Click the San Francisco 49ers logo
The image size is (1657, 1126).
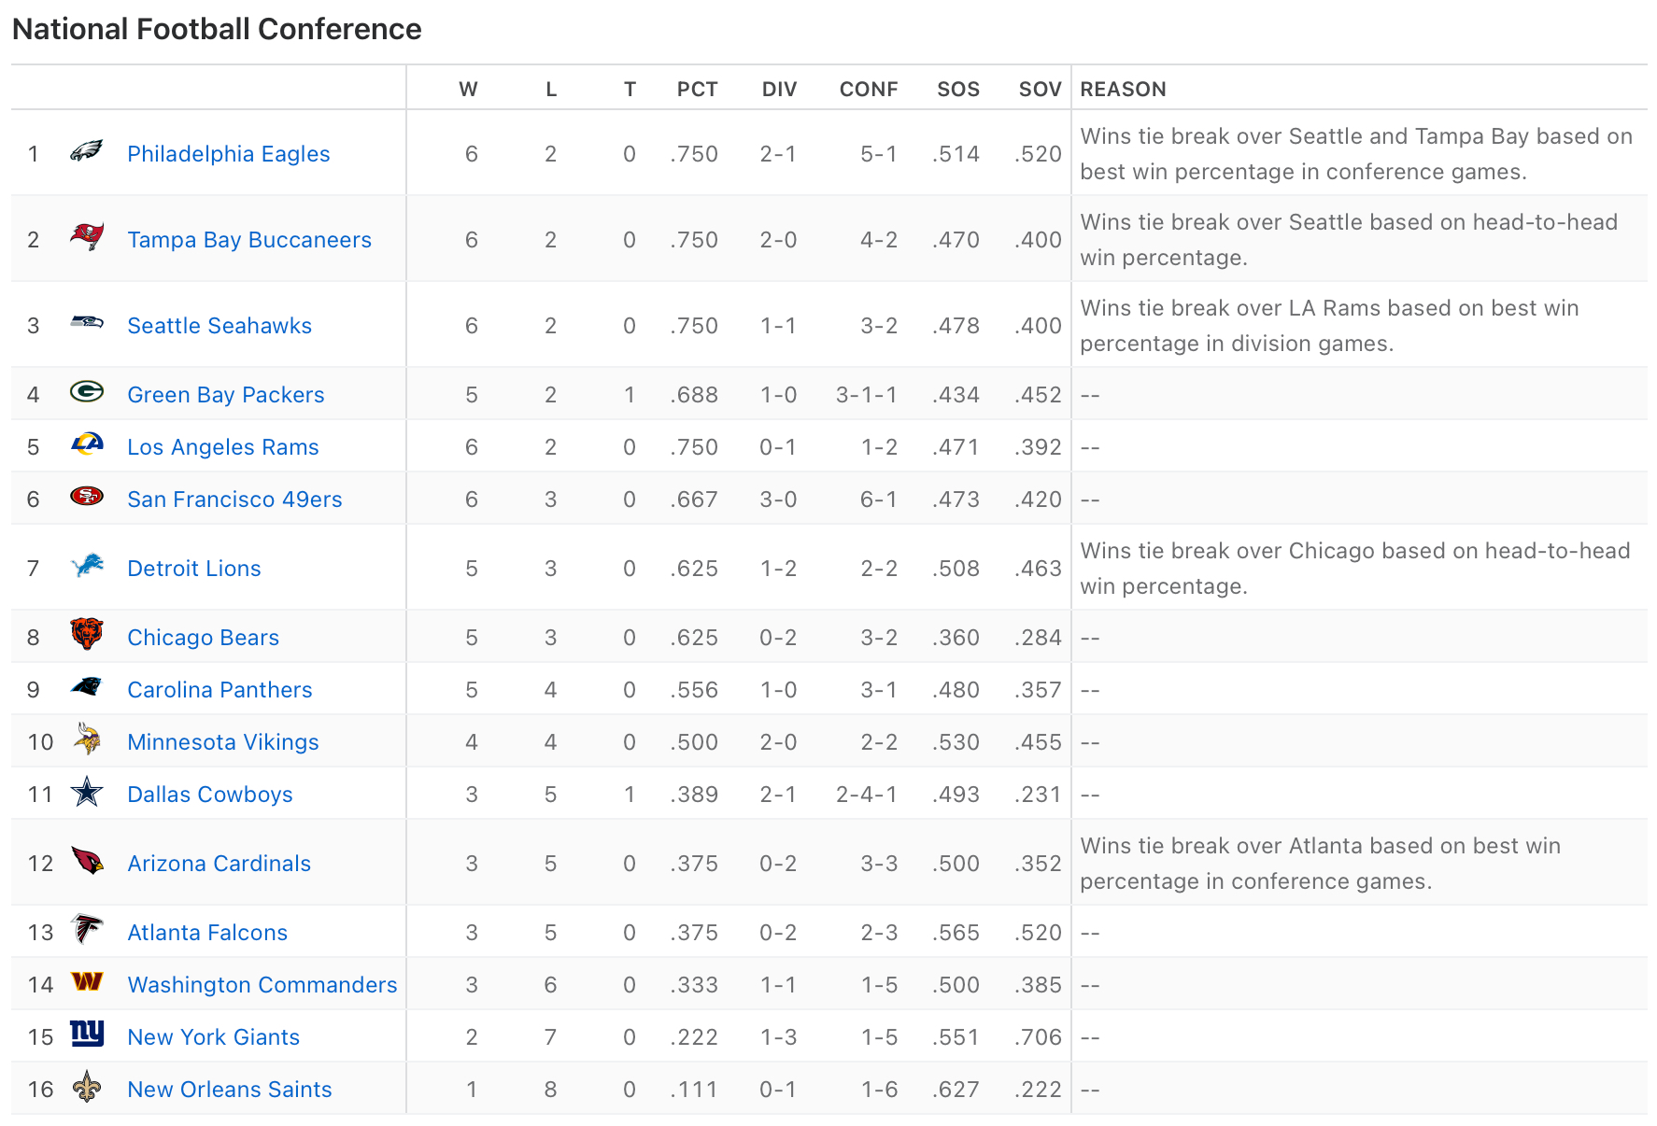87,497
